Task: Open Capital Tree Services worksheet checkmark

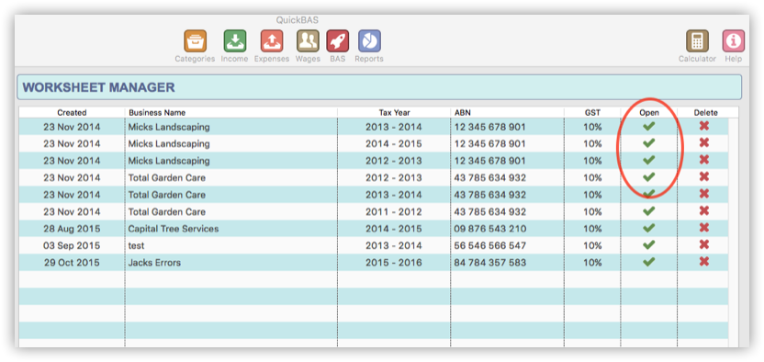Action: point(648,228)
